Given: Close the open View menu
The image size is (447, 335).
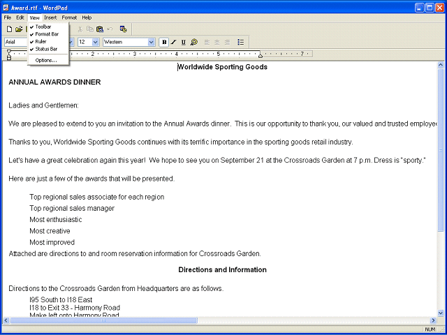Looking at the screenshot, I should [x=34, y=17].
